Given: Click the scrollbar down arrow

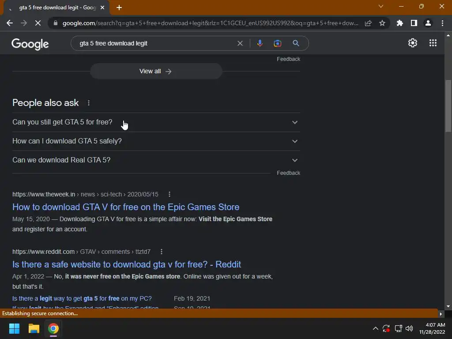Looking at the screenshot, I should 448,306.
